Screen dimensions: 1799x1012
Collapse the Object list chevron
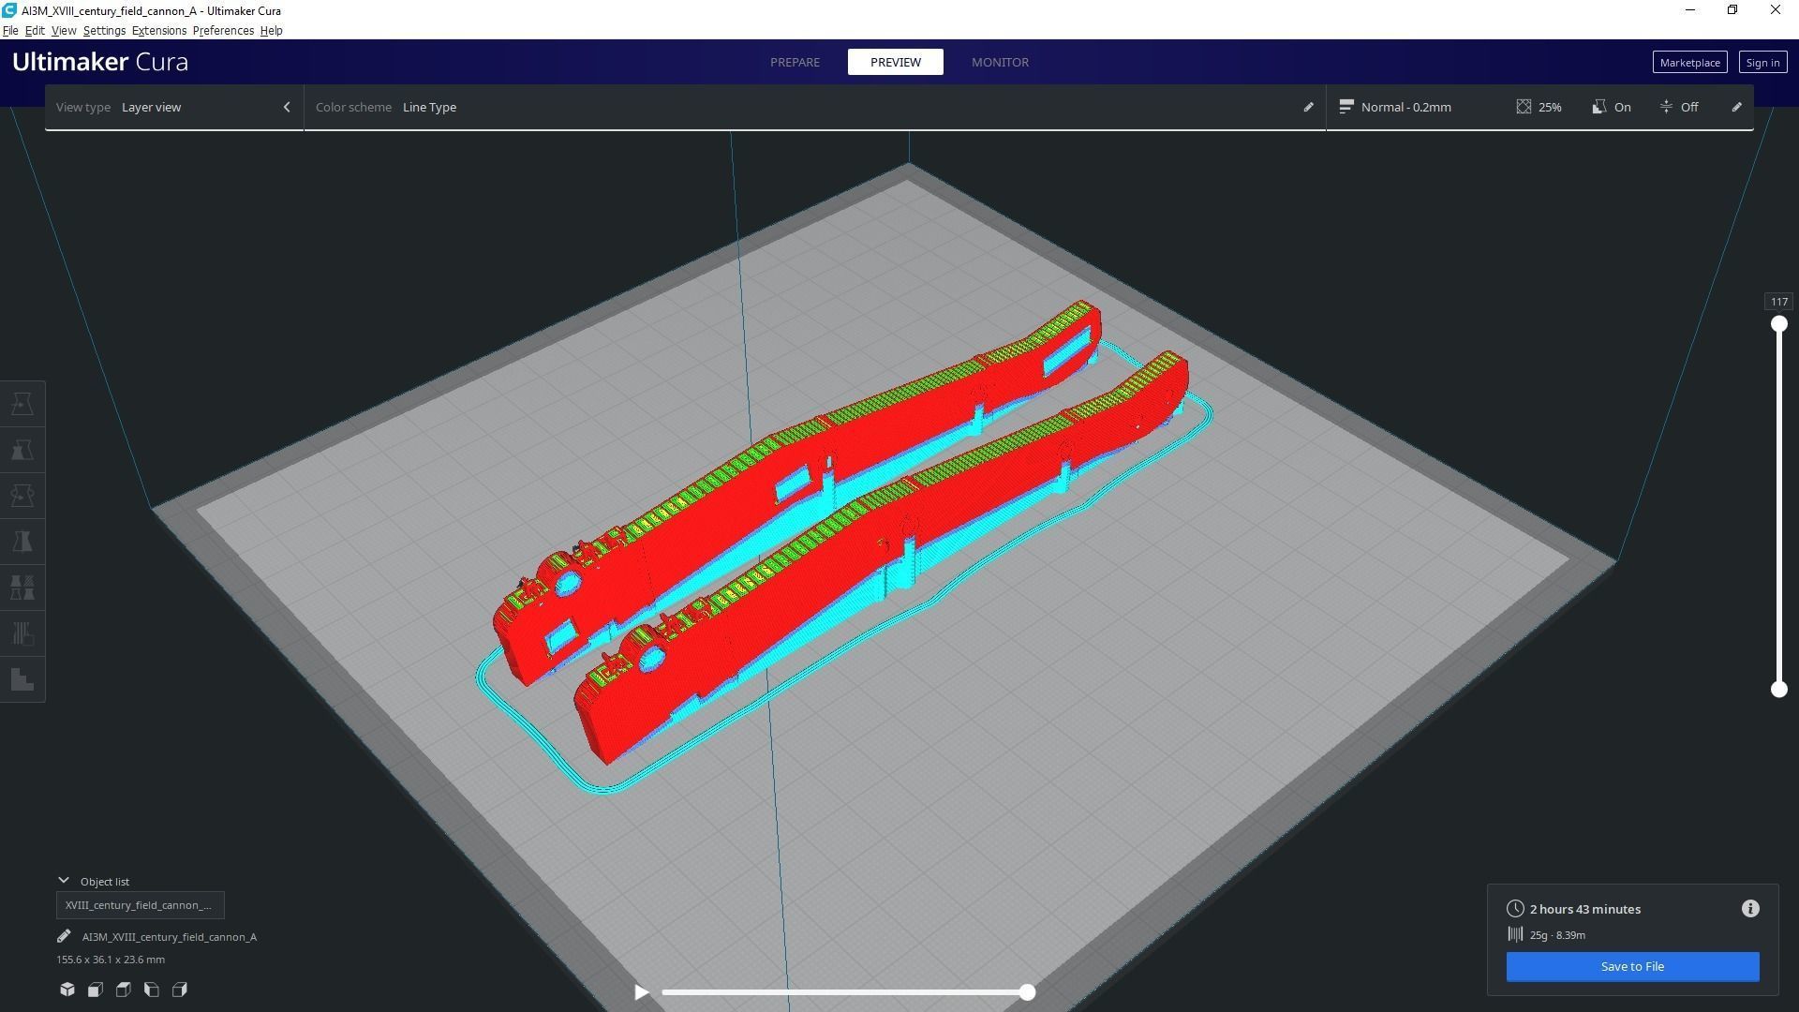tap(64, 881)
